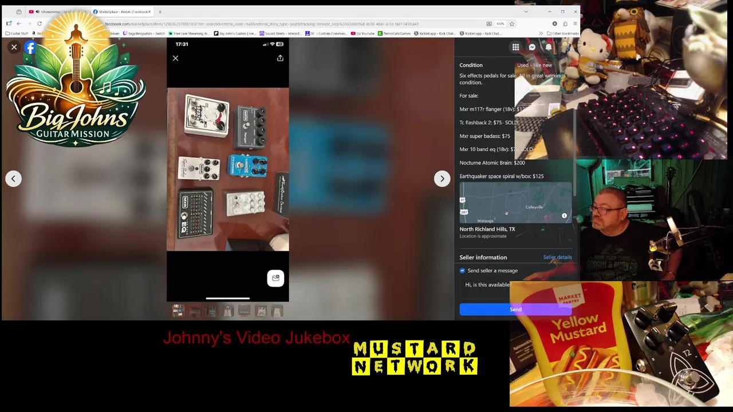Open the NecroCatcGames bookmark
The width and height of the screenshot is (733, 412).
click(395, 33)
